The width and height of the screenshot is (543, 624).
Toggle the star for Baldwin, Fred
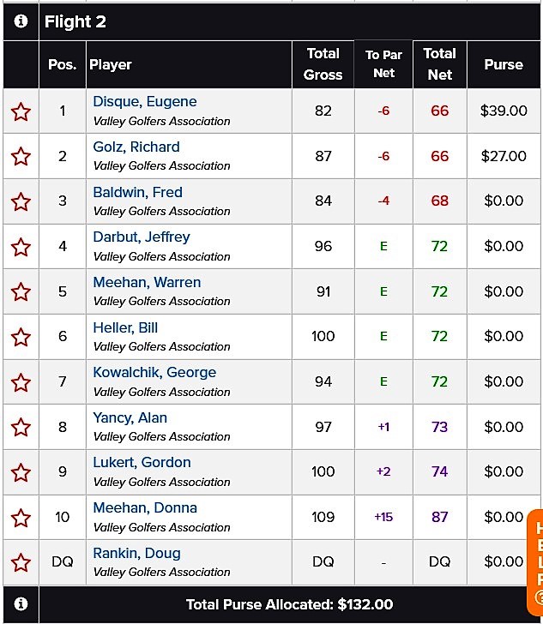[x=21, y=201]
